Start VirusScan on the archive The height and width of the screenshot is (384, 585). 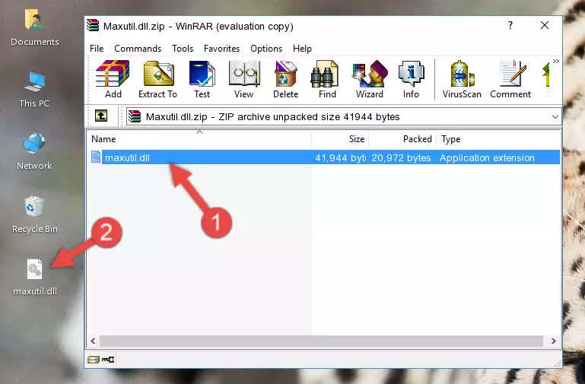(x=462, y=79)
